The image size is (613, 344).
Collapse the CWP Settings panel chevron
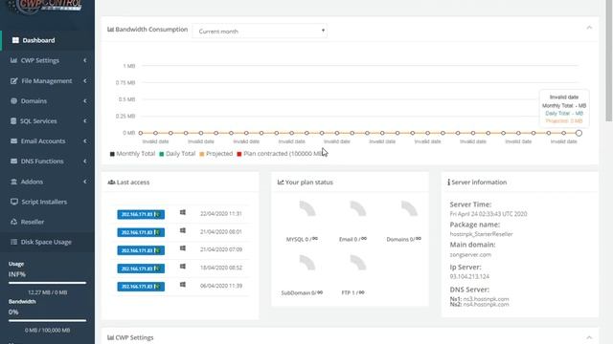coord(589,337)
